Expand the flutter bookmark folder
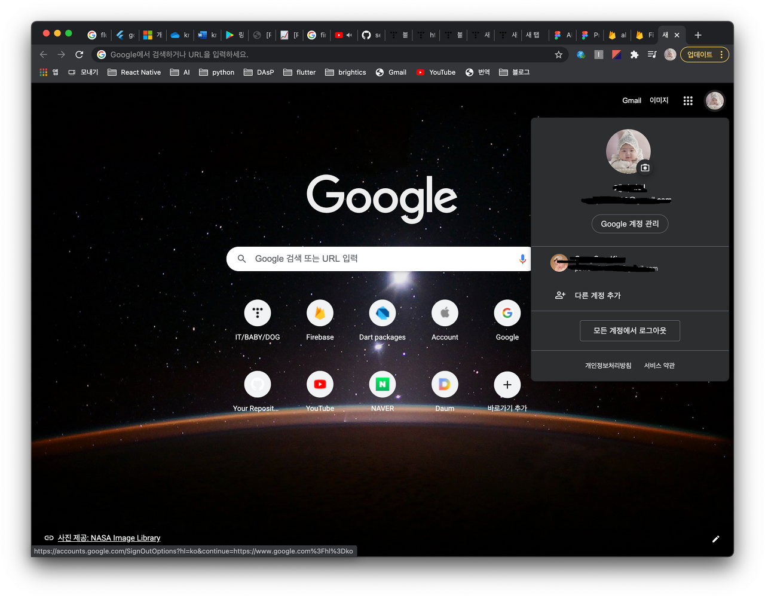This screenshot has width=765, height=598. coord(299,72)
